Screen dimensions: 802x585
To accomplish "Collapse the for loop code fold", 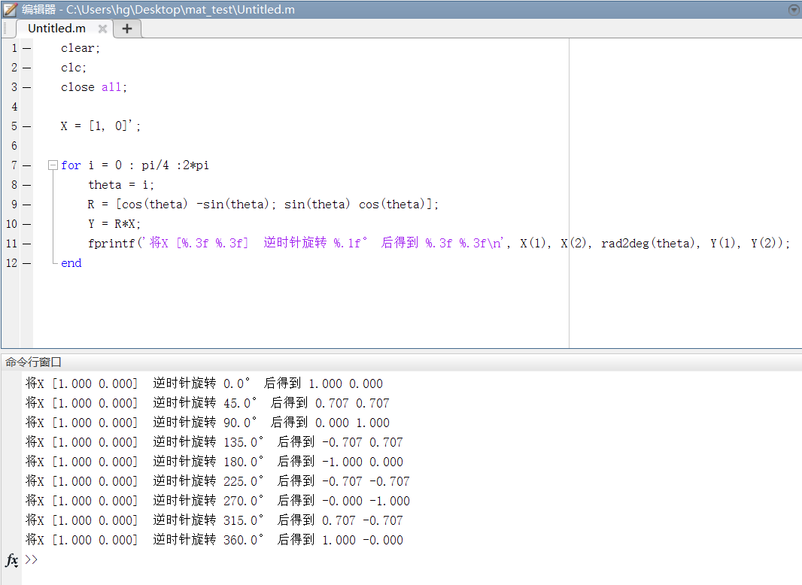I will (x=53, y=165).
